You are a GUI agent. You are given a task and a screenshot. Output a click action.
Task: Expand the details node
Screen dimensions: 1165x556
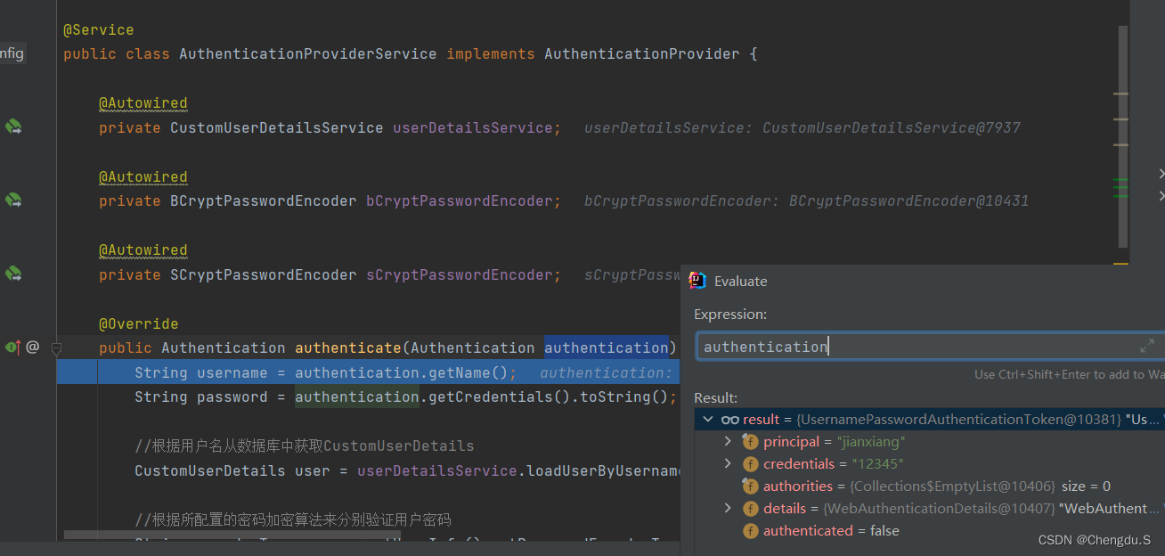coord(728,508)
